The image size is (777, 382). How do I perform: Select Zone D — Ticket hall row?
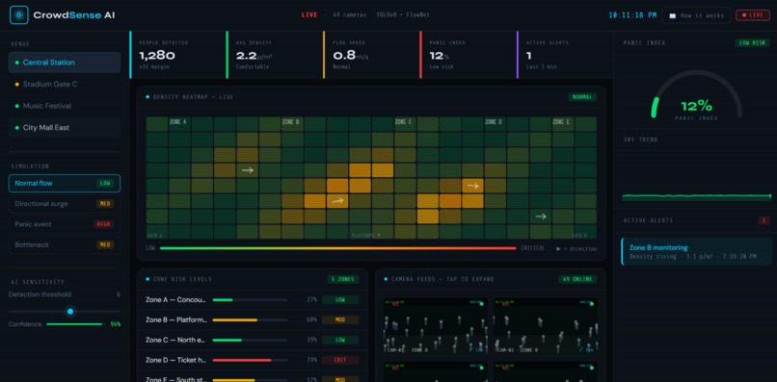(x=253, y=360)
